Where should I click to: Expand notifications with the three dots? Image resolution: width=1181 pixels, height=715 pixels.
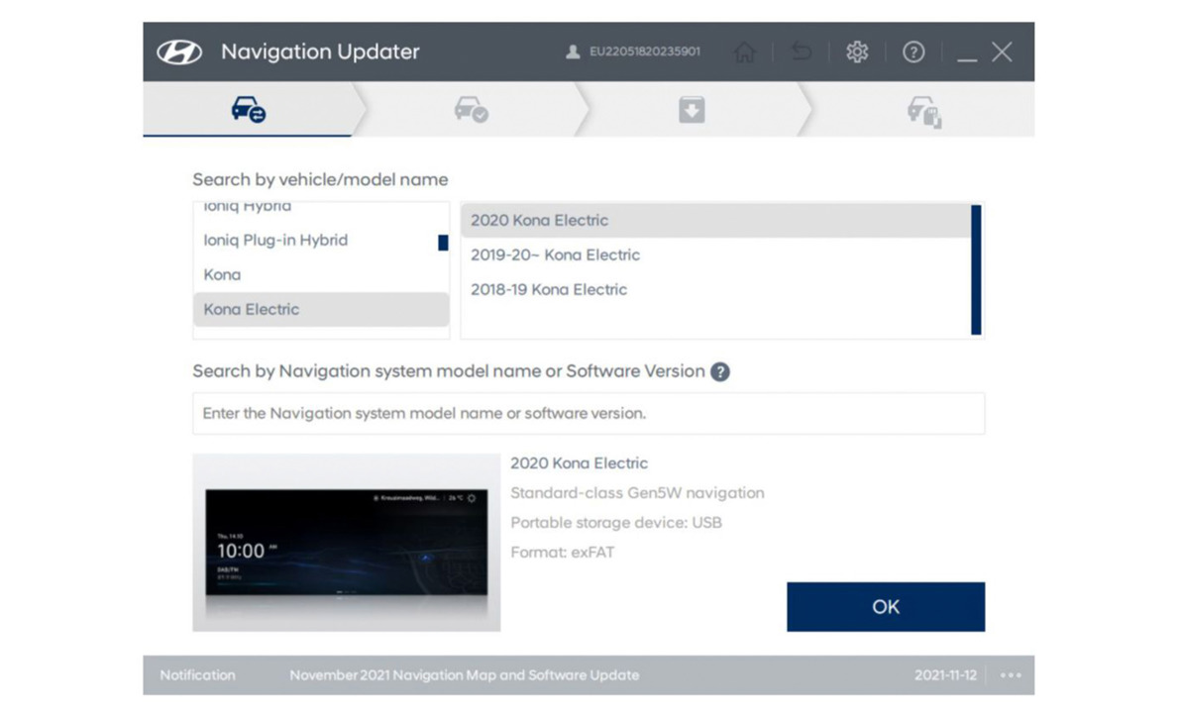point(1011,675)
